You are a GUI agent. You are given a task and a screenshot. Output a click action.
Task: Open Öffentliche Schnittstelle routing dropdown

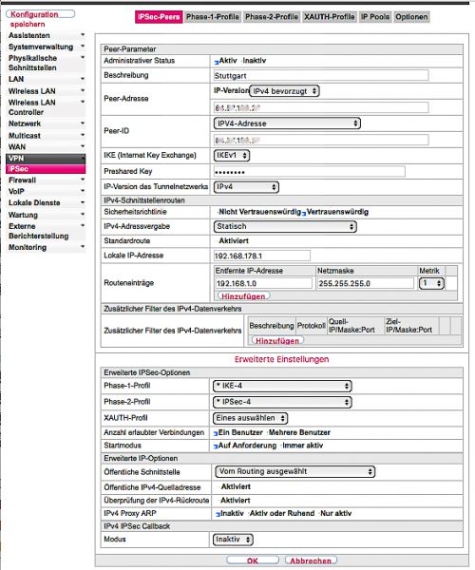click(x=294, y=471)
